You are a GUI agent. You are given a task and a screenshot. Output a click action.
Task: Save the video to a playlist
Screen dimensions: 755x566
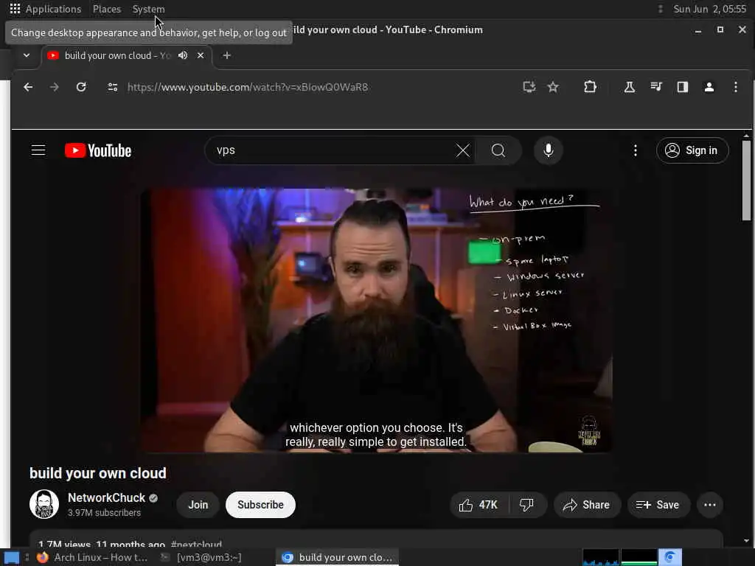[x=658, y=504]
